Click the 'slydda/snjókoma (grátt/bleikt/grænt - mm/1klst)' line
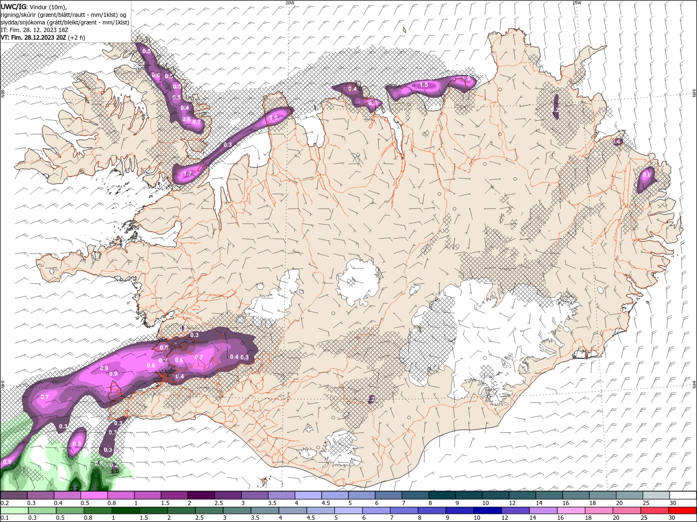697x522 pixels. [x=65, y=22]
